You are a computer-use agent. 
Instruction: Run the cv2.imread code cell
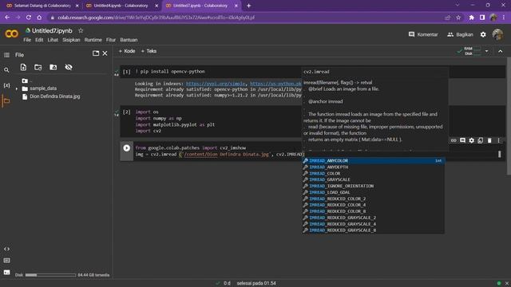tap(127, 148)
